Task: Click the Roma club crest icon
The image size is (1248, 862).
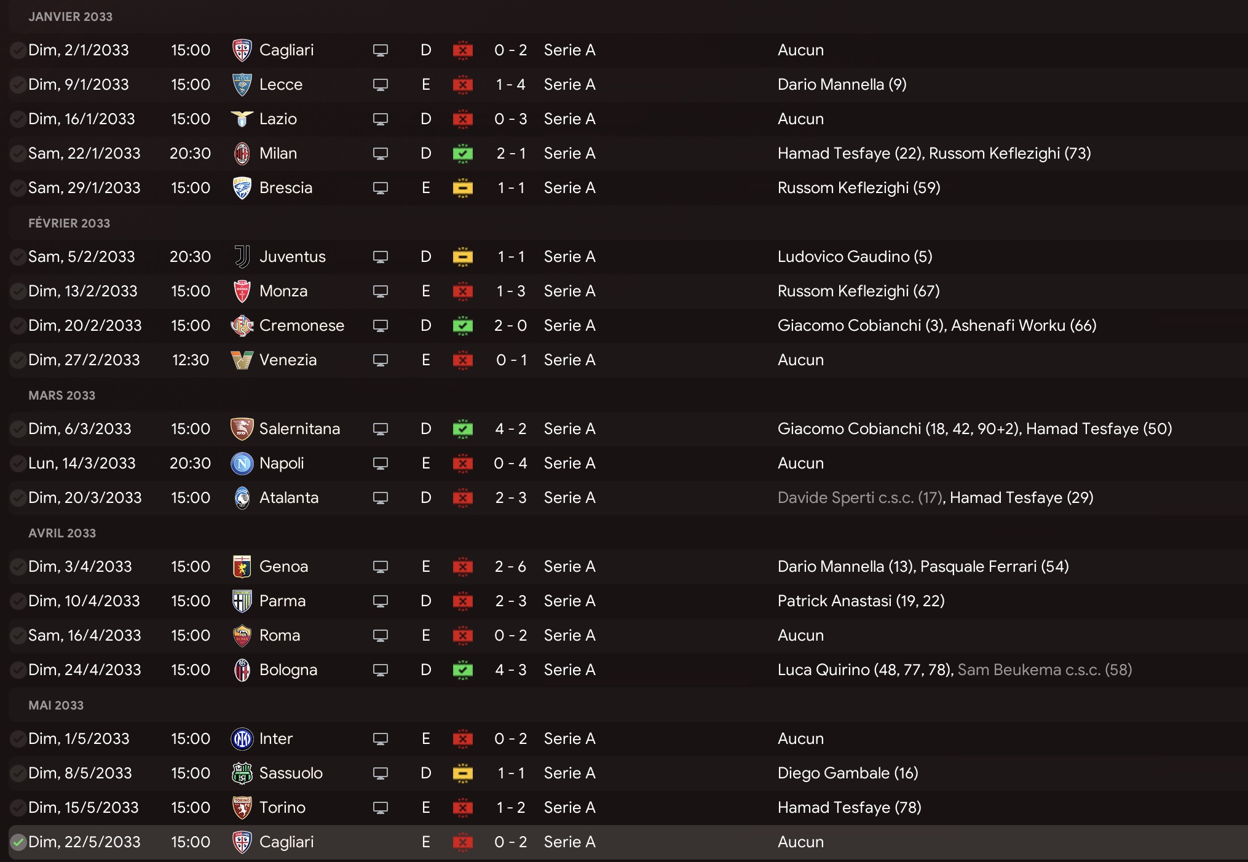Action: point(242,635)
